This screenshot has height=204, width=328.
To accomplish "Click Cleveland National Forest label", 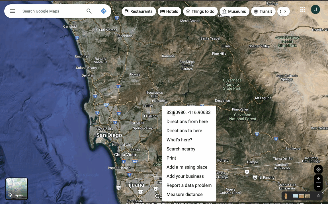I will pyautogui.click(x=243, y=117).
